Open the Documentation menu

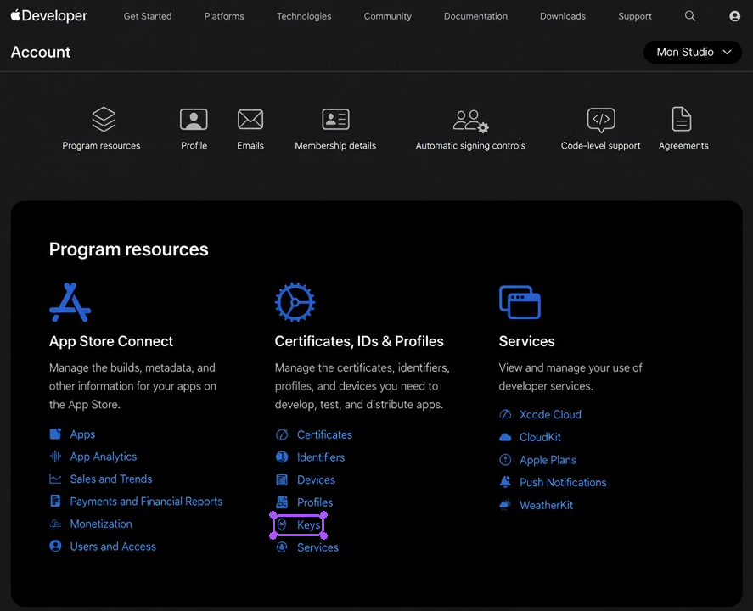[475, 16]
